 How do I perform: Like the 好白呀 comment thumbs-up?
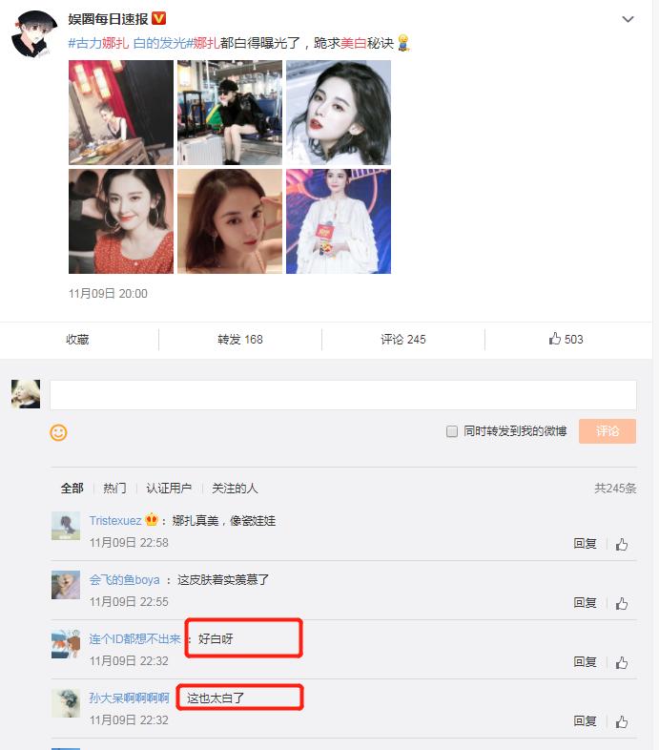[x=622, y=662]
